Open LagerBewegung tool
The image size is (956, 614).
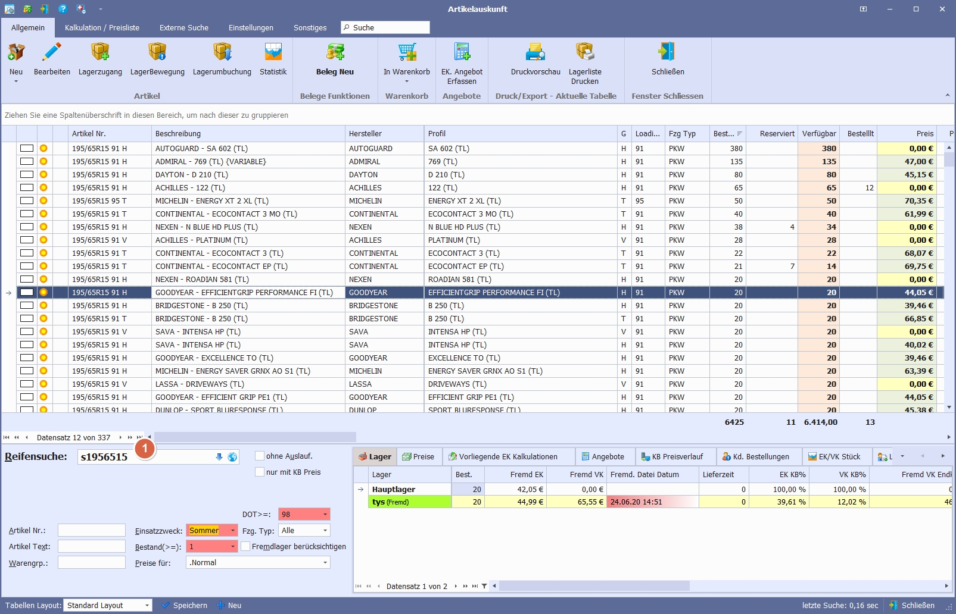[157, 52]
